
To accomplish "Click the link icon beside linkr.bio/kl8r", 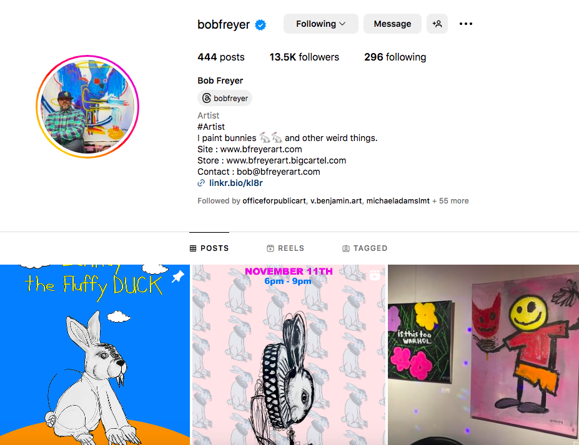I will tap(201, 183).
